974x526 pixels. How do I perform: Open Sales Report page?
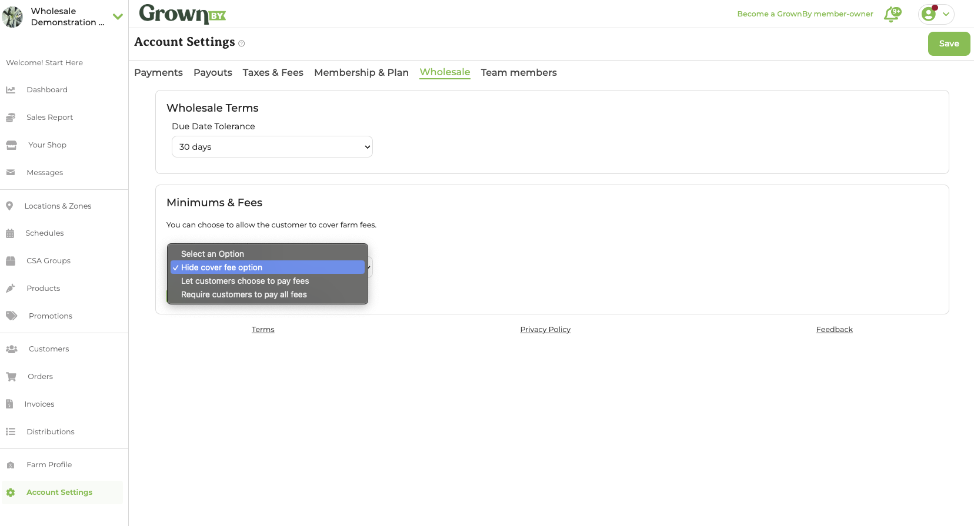click(50, 118)
